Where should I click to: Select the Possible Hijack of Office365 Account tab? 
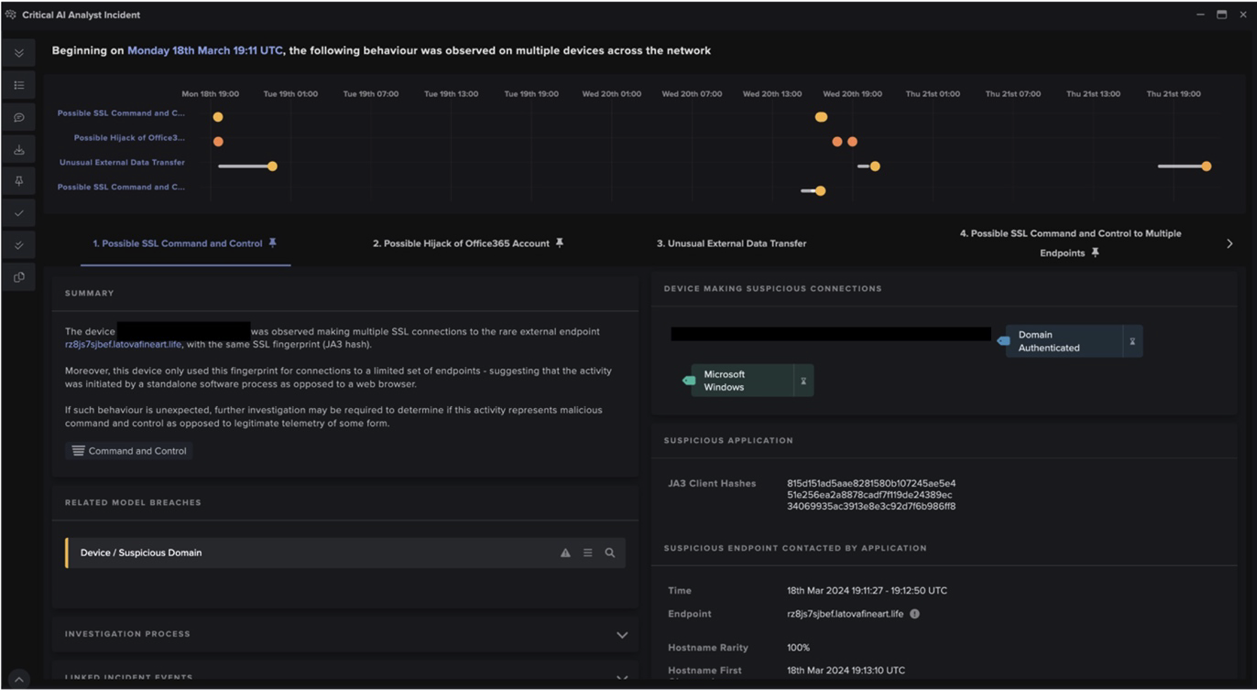(461, 243)
